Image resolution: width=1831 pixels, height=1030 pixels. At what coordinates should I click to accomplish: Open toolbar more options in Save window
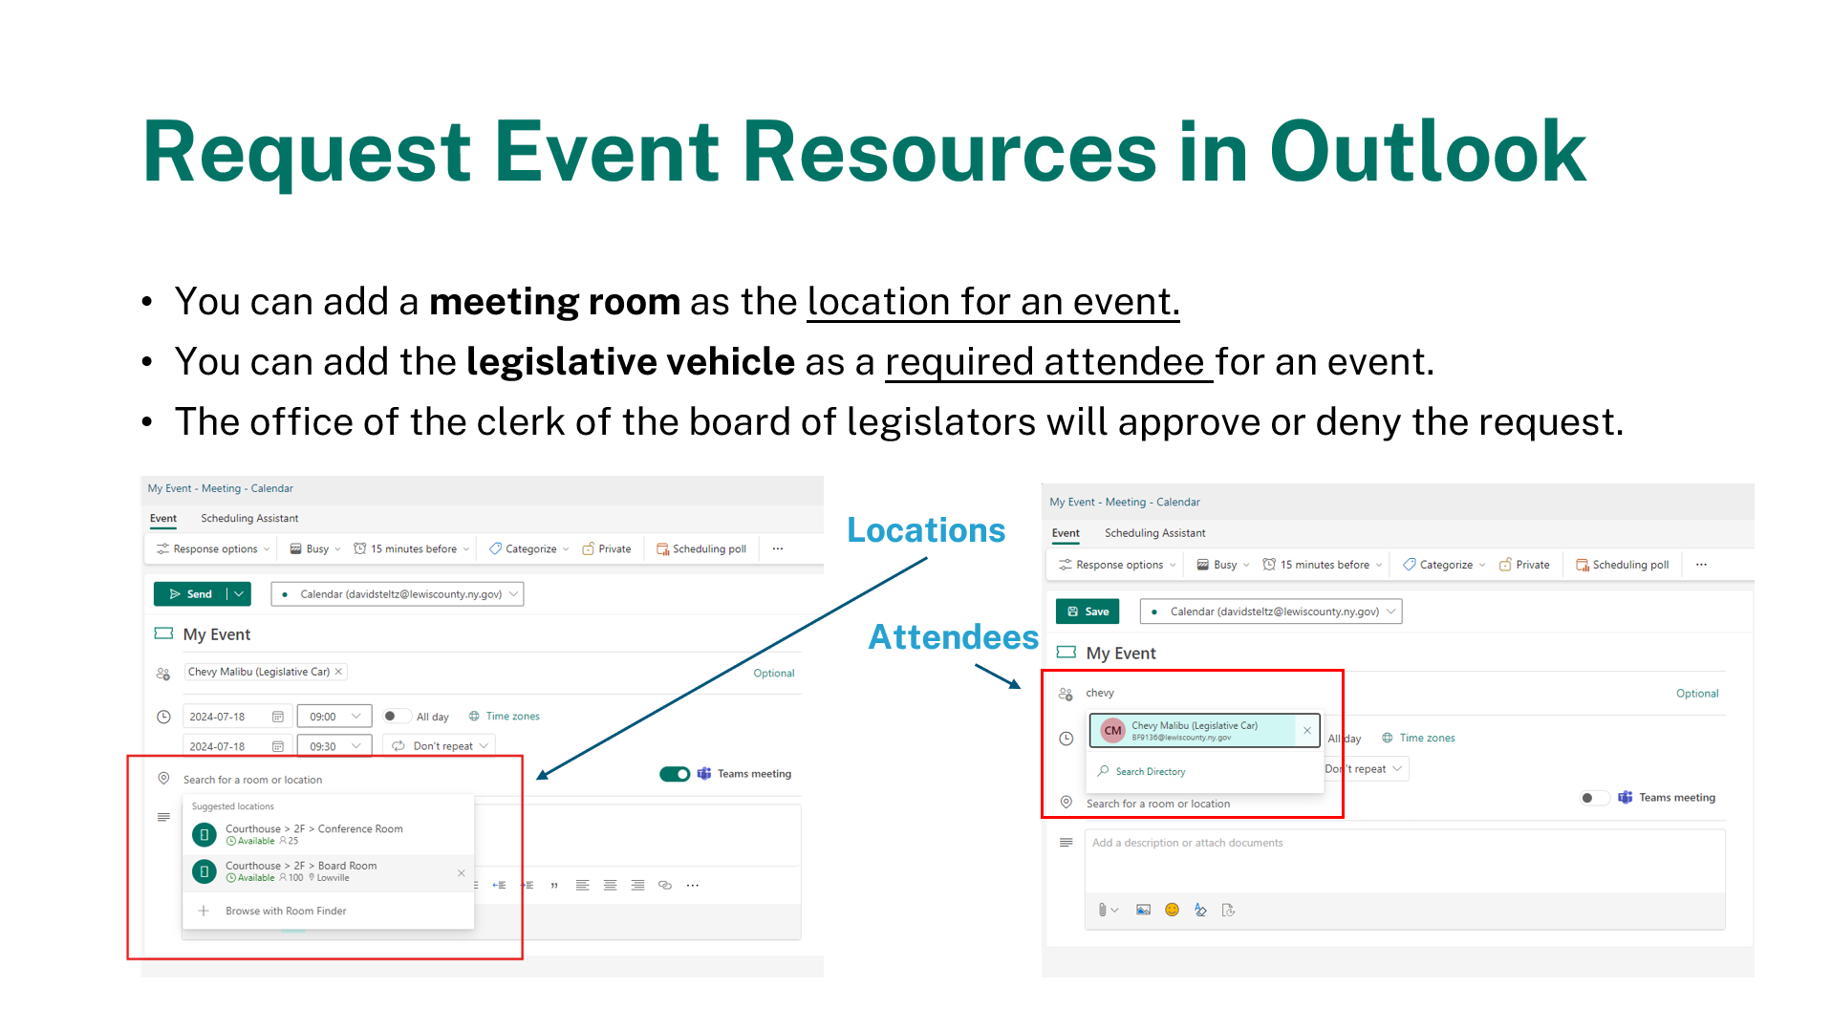[1701, 565]
